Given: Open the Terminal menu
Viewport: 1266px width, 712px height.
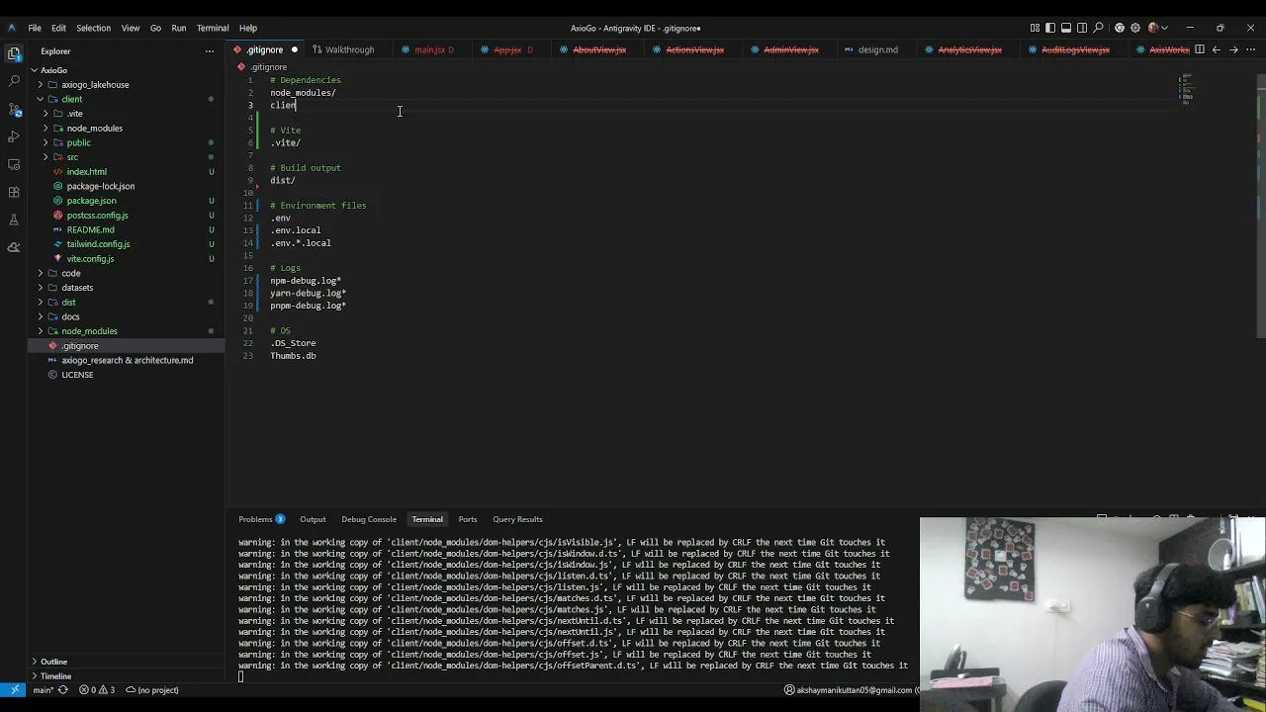Looking at the screenshot, I should (x=213, y=28).
